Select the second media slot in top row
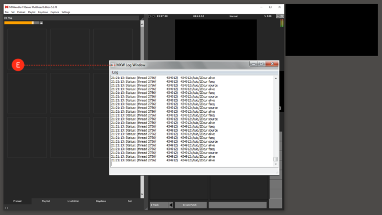Image resolution: width=382 pixels, height=215 pixels. pyautogui.click(x=70, y=49)
